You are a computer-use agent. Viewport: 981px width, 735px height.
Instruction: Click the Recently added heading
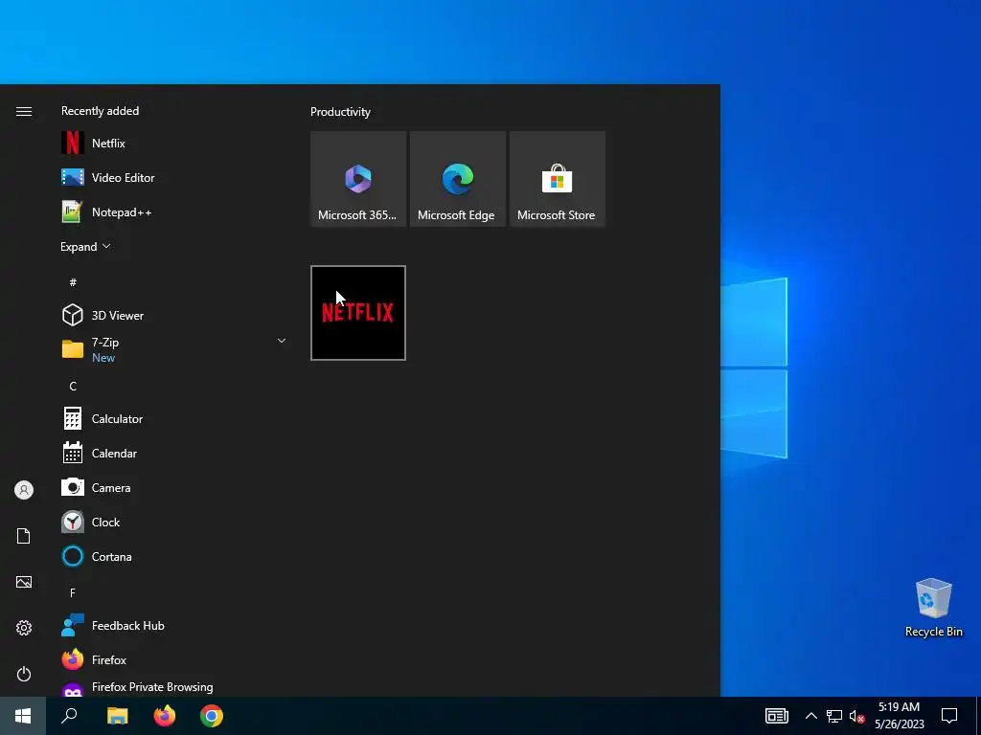pyautogui.click(x=100, y=111)
